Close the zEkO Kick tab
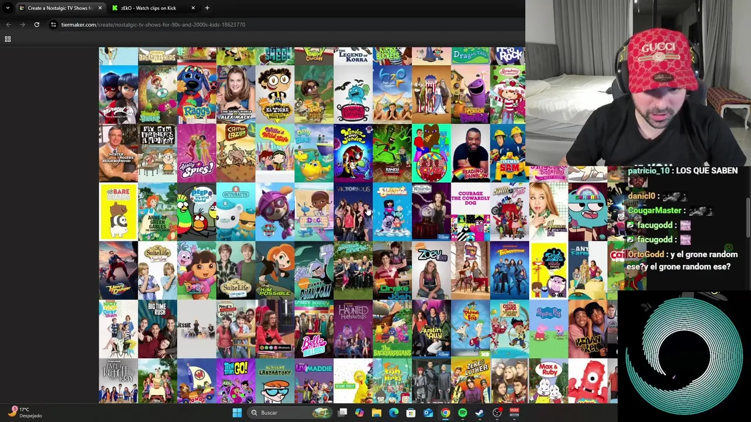751x422 pixels. pos(193,8)
